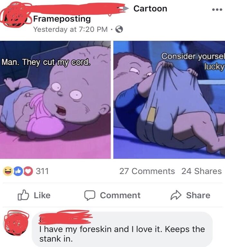This screenshot has width=225, height=247.
Task: Click the thumbs-up Like icon
Action: click(x=23, y=195)
